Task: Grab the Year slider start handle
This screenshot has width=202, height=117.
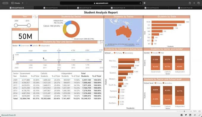Action: click(x=16, y=25)
